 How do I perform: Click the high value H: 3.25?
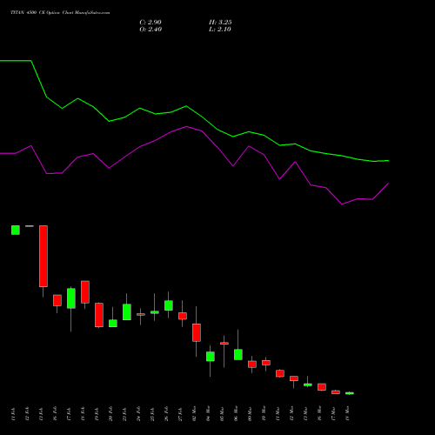(x=220, y=23)
